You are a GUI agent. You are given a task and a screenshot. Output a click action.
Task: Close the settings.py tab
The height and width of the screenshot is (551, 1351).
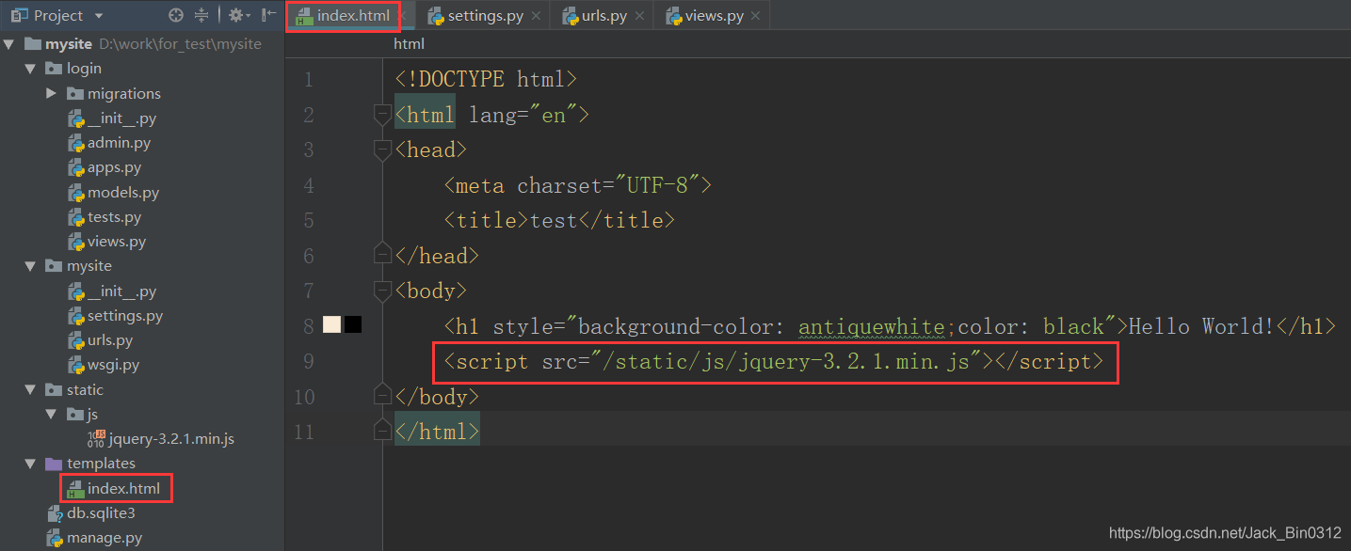(536, 16)
